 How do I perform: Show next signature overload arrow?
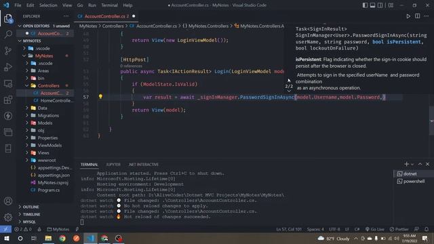click(289, 91)
